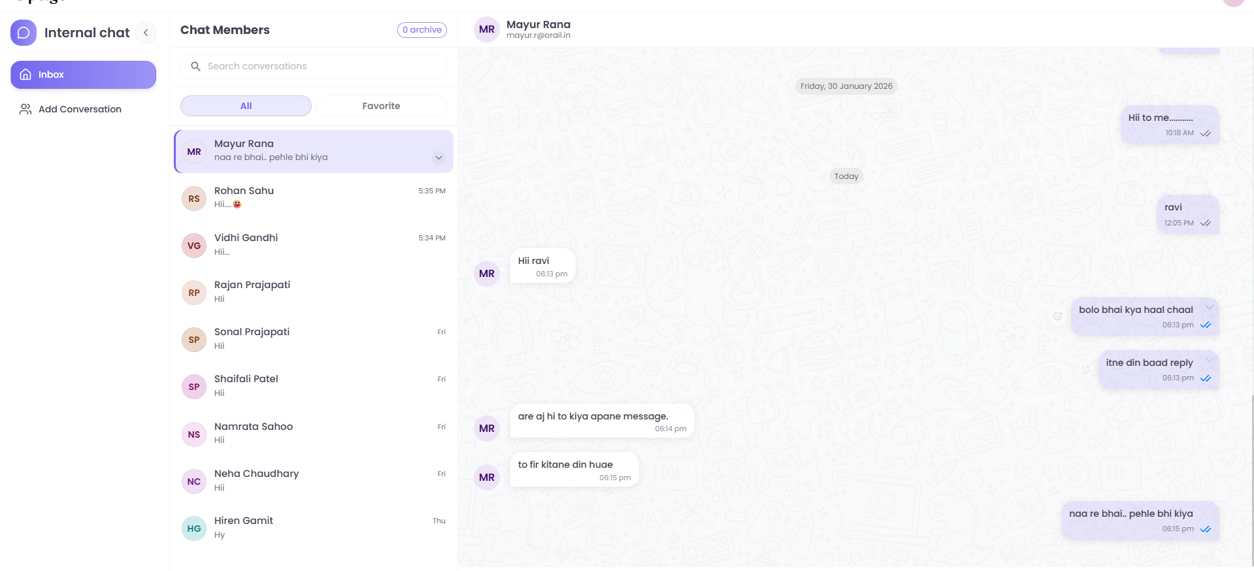Click the Hiren Gamit HG avatar

pos(194,529)
